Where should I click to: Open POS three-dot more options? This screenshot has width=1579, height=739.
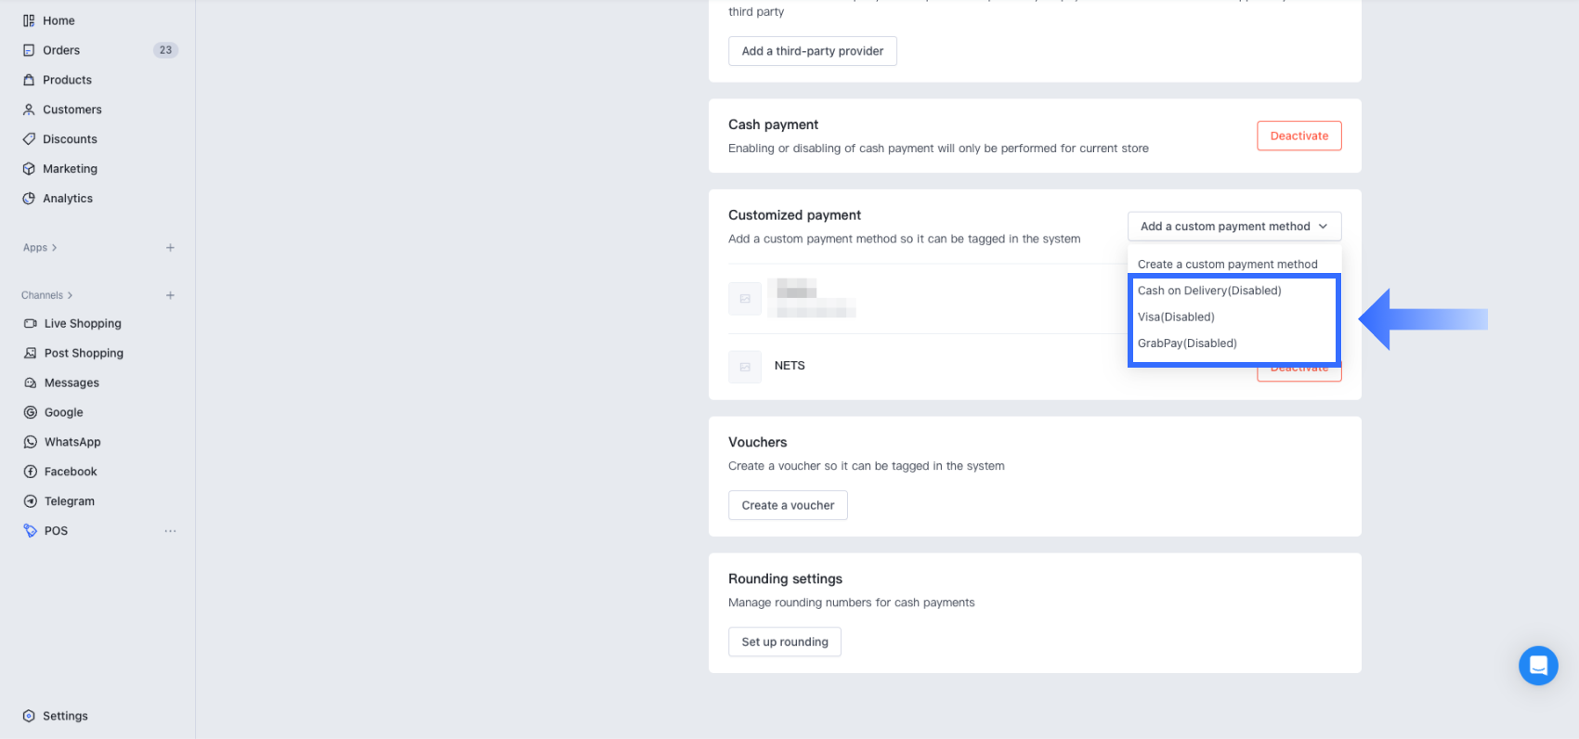coord(170,531)
